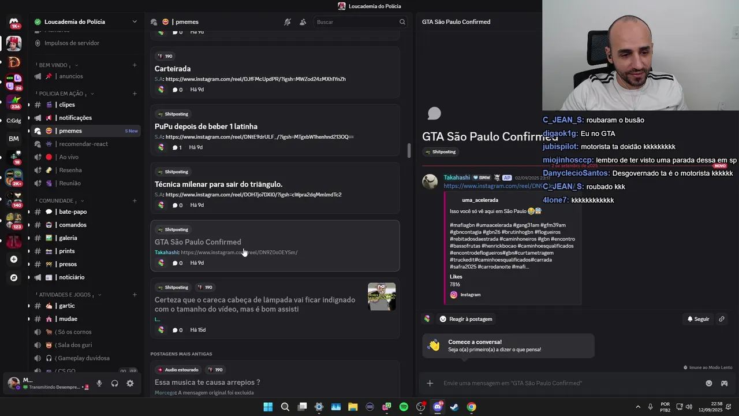Open Essa musica te causa arrepios post
The width and height of the screenshot is (739, 416).
(275, 380)
